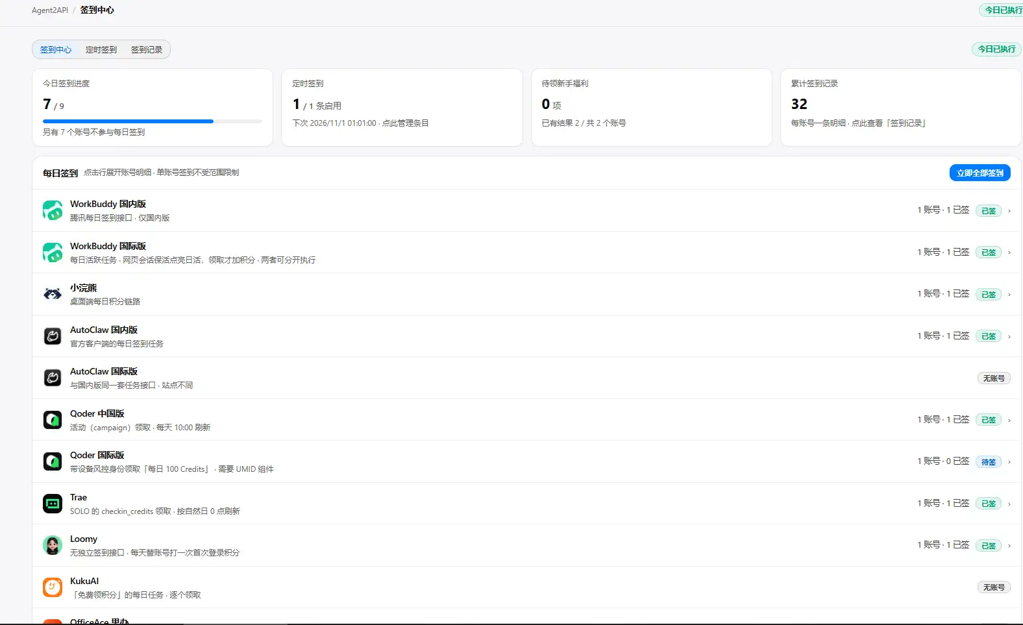
Task: Click the 待签 badge on Qoder 国际版
Action: (x=989, y=462)
